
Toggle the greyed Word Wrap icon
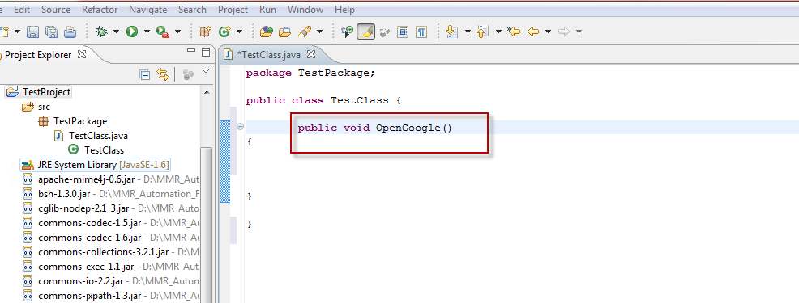pyautogui.click(x=385, y=32)
